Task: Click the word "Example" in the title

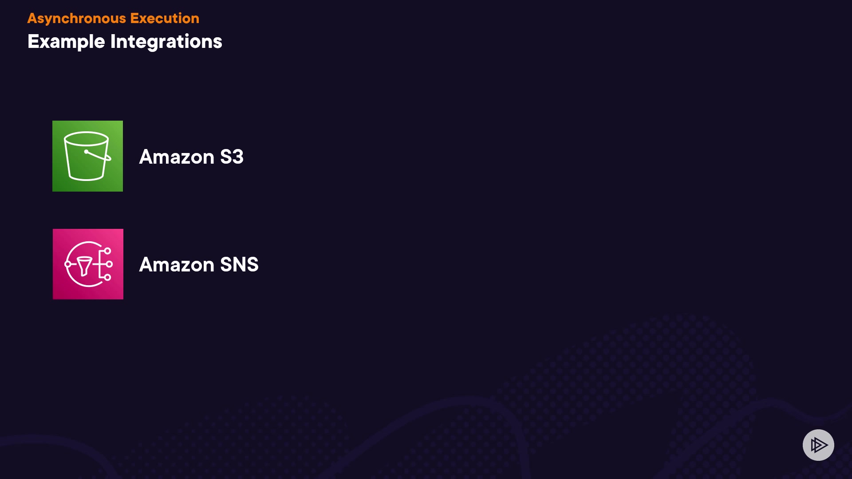Action: tap(66, 41)
